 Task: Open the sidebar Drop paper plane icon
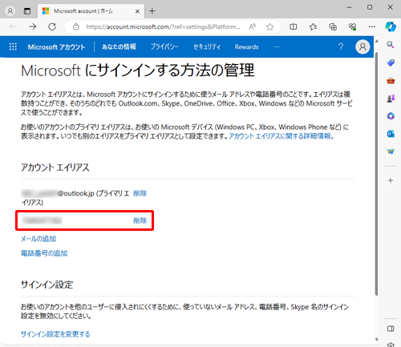click(391, 151)
